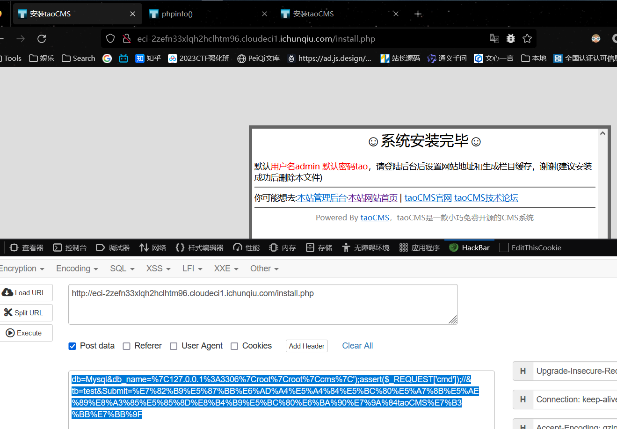Screen dimensions: 617x429
Task: Click the insecure connection lock icon
Action: 126,39
